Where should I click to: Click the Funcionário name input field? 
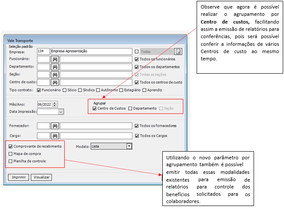(96, 59)
